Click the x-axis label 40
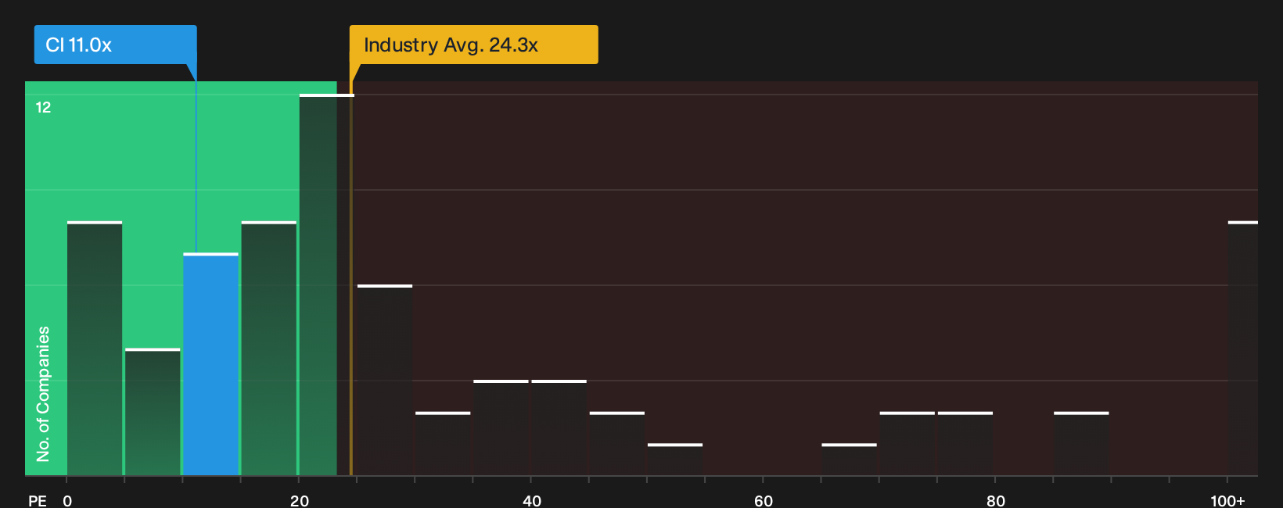This screenshot has width=1283, height=508. tap(532, 500)
